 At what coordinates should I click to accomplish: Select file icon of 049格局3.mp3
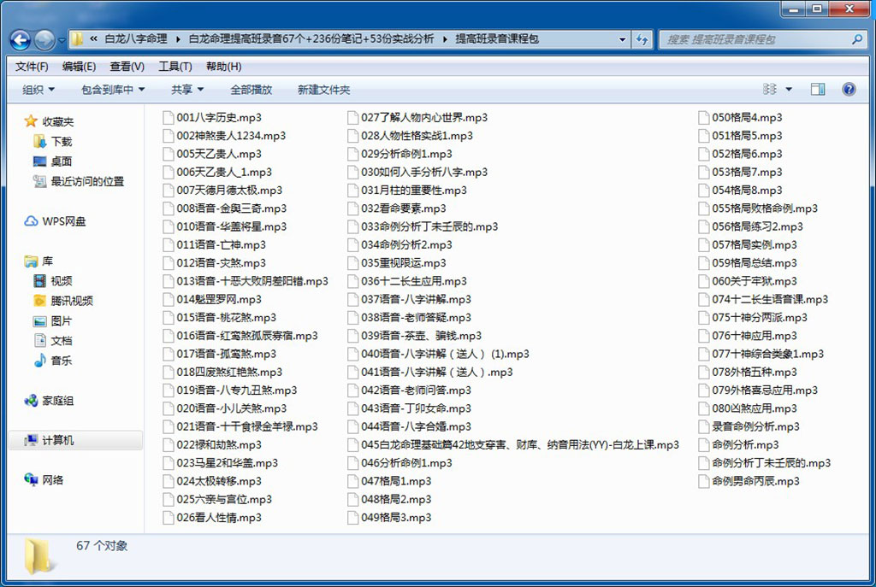(x=352, y=518)
